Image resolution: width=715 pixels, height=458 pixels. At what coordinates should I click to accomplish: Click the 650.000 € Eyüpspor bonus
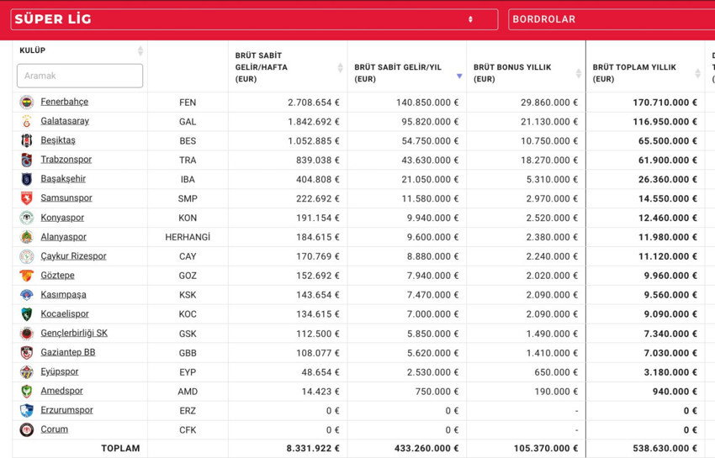coord(556,372)
